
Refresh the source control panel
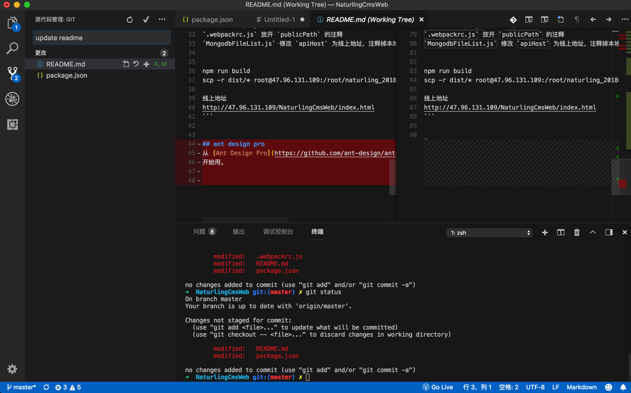(x=130, y=20)
